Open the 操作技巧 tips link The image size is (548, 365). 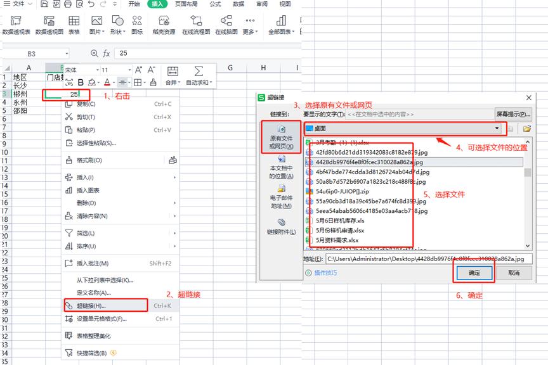(325, 272)
